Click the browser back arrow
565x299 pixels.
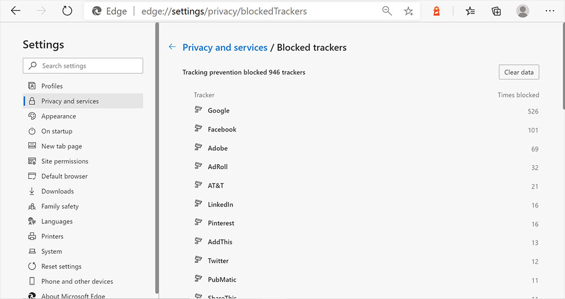point(16,11)
